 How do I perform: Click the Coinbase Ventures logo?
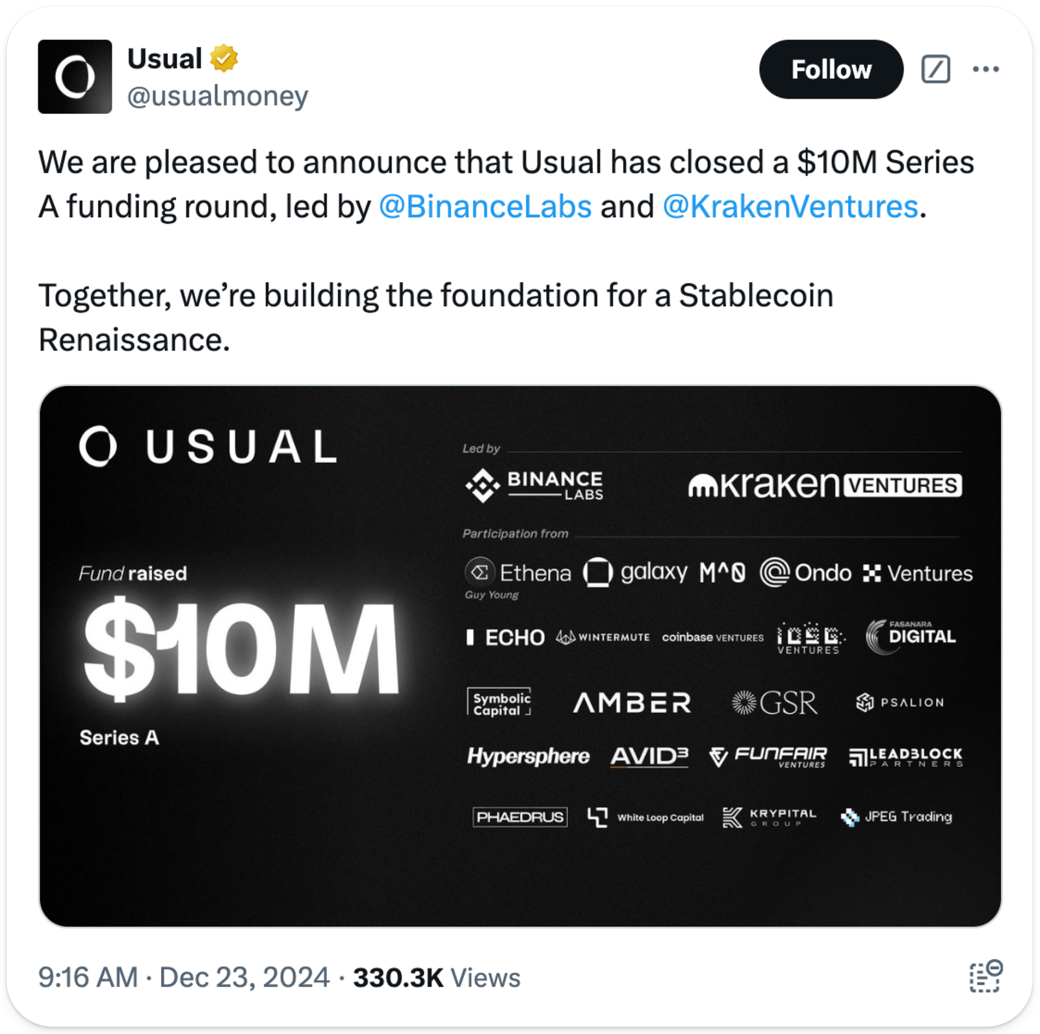click(x=712, y=638)
